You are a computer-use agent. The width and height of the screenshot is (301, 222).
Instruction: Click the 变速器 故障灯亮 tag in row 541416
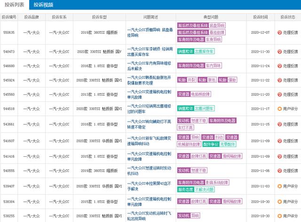click(x=192, y=156)
